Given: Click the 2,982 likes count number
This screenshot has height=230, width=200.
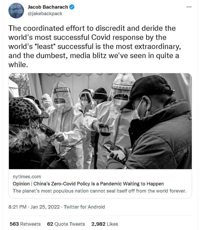Looking at the screenshot, I should pos(98,224).
